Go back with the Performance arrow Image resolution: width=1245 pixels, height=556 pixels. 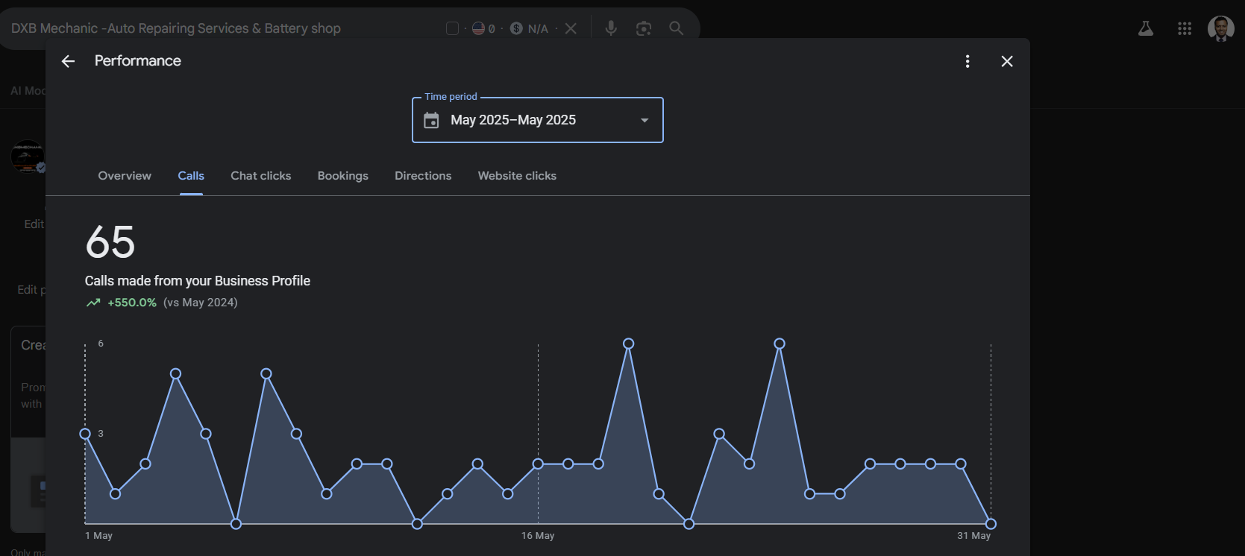click(68, 61)
